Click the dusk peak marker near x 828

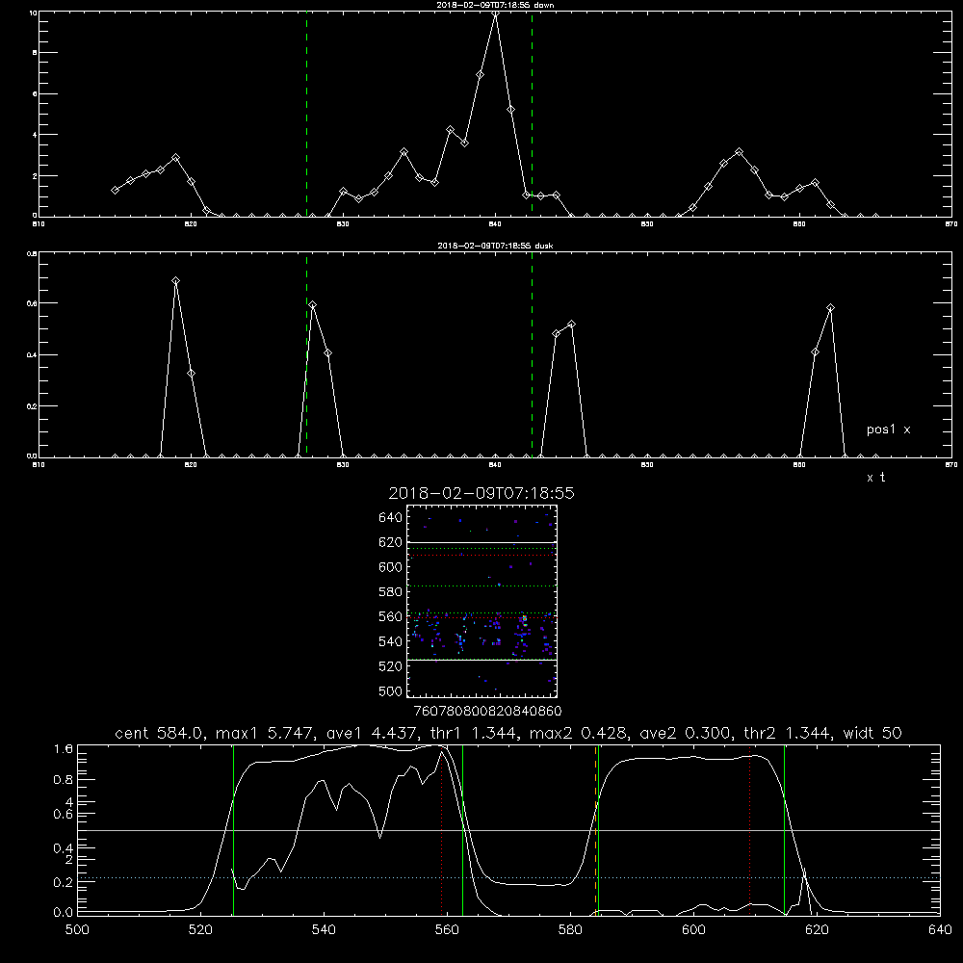coord(313,305)
